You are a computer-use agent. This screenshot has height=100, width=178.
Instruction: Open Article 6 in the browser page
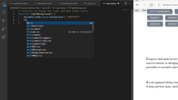[155, 24]
